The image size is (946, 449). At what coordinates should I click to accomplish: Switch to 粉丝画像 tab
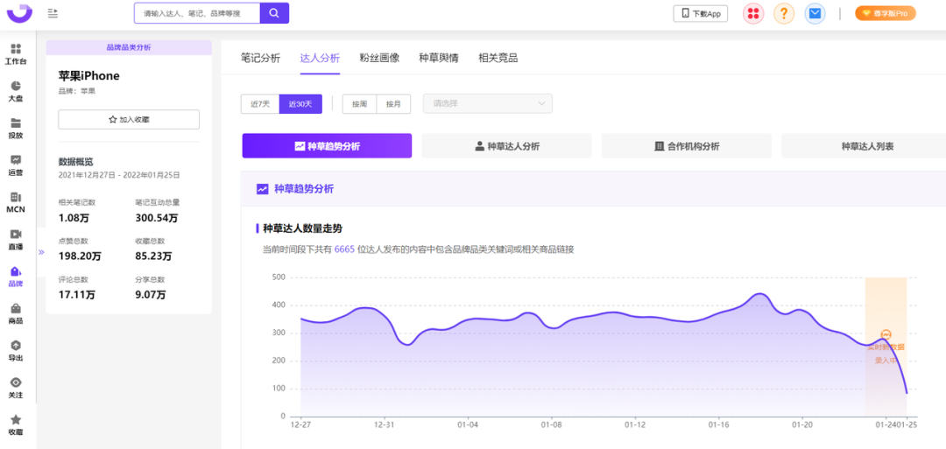(379, 59)
